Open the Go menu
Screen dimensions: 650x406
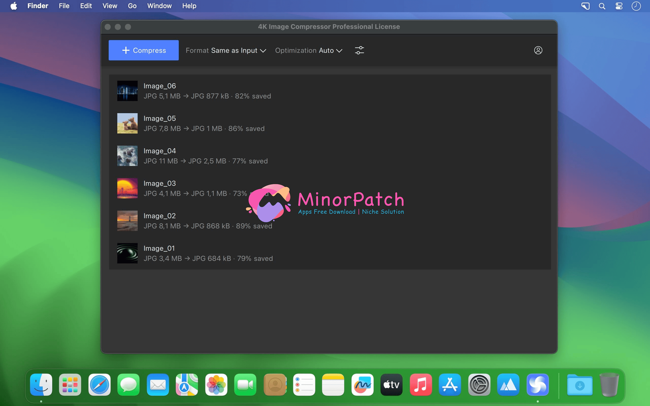(x=132, y=6)
